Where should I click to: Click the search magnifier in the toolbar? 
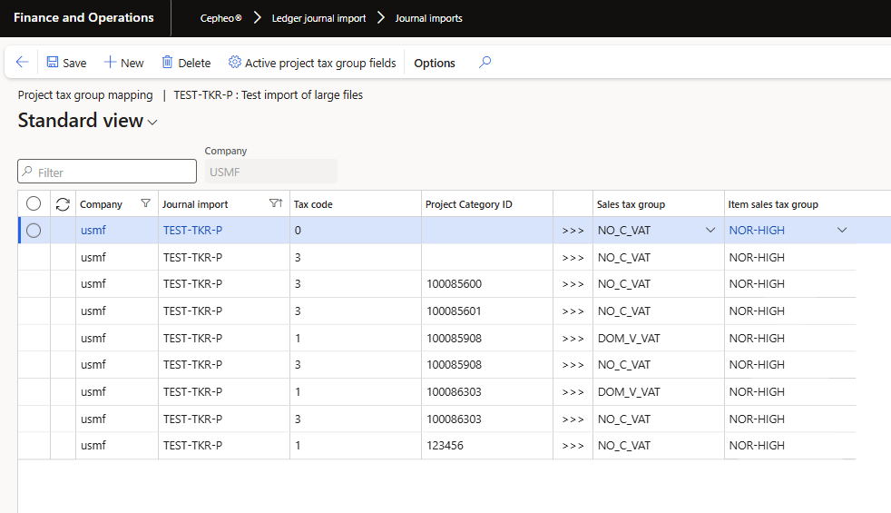(x=485, y=62)
